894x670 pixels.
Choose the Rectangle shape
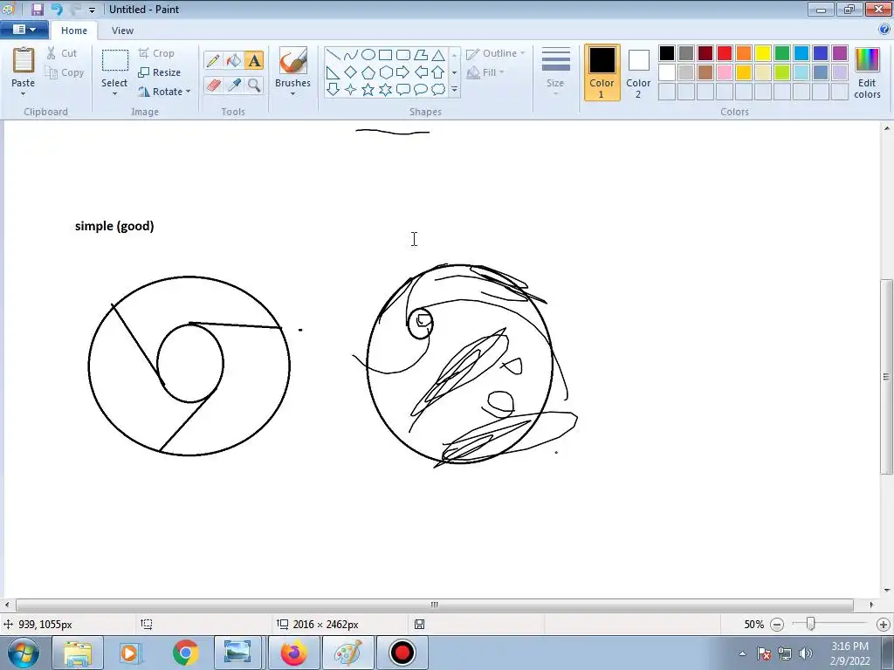(x=385, y=55)
